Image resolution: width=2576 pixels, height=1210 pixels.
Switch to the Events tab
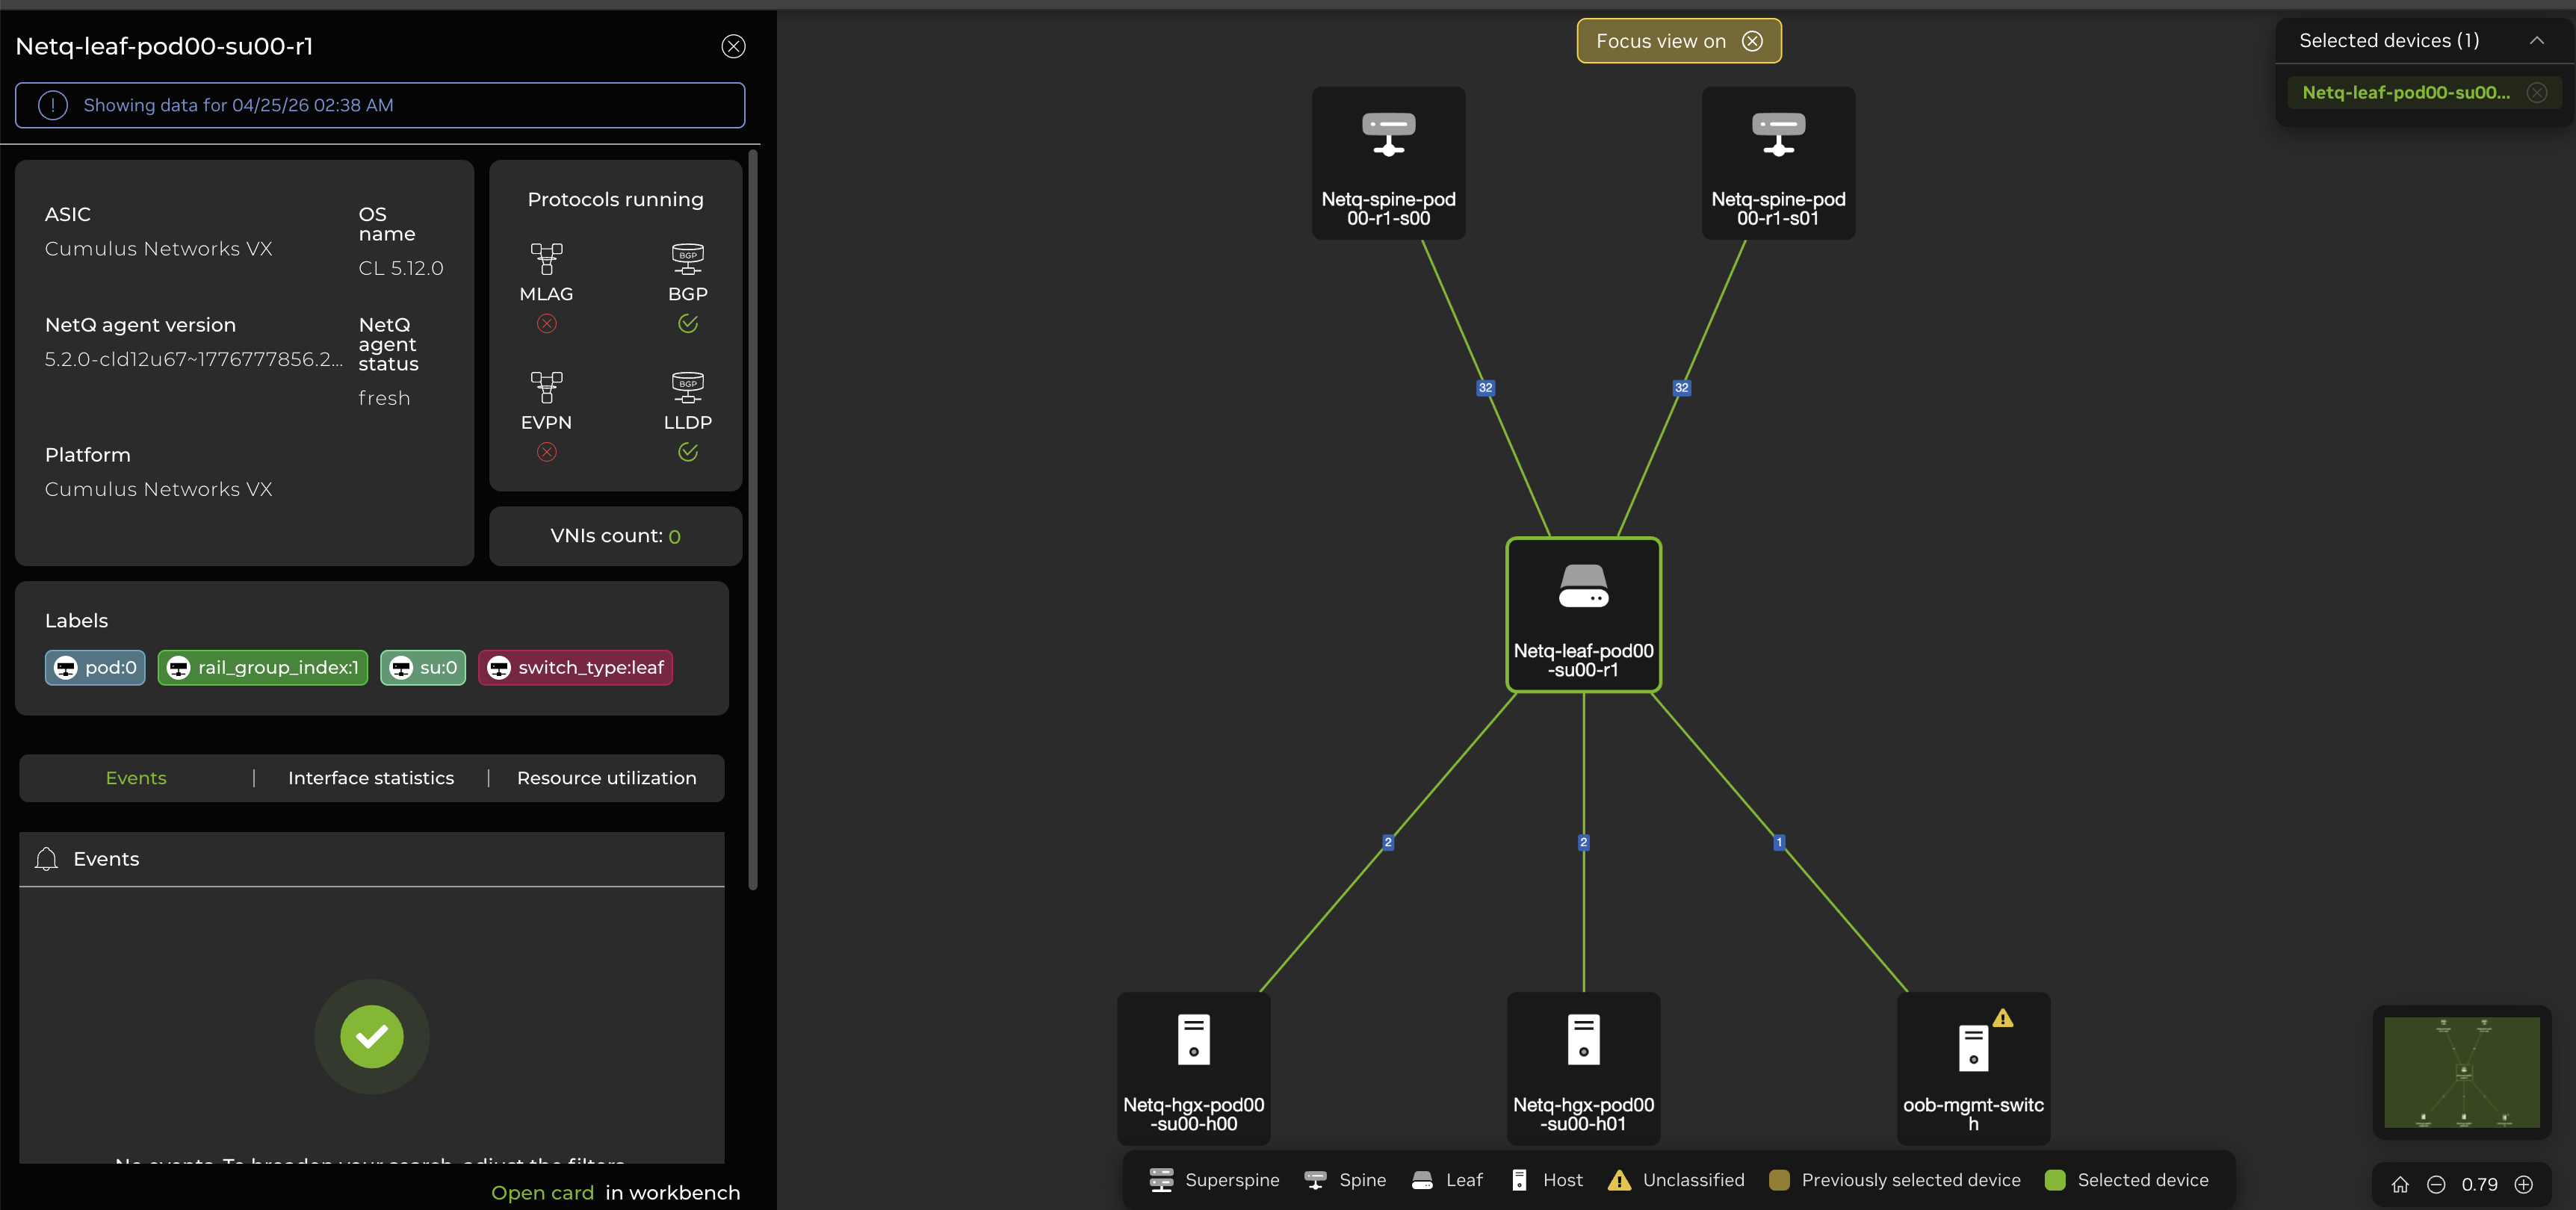click(136, 778)
